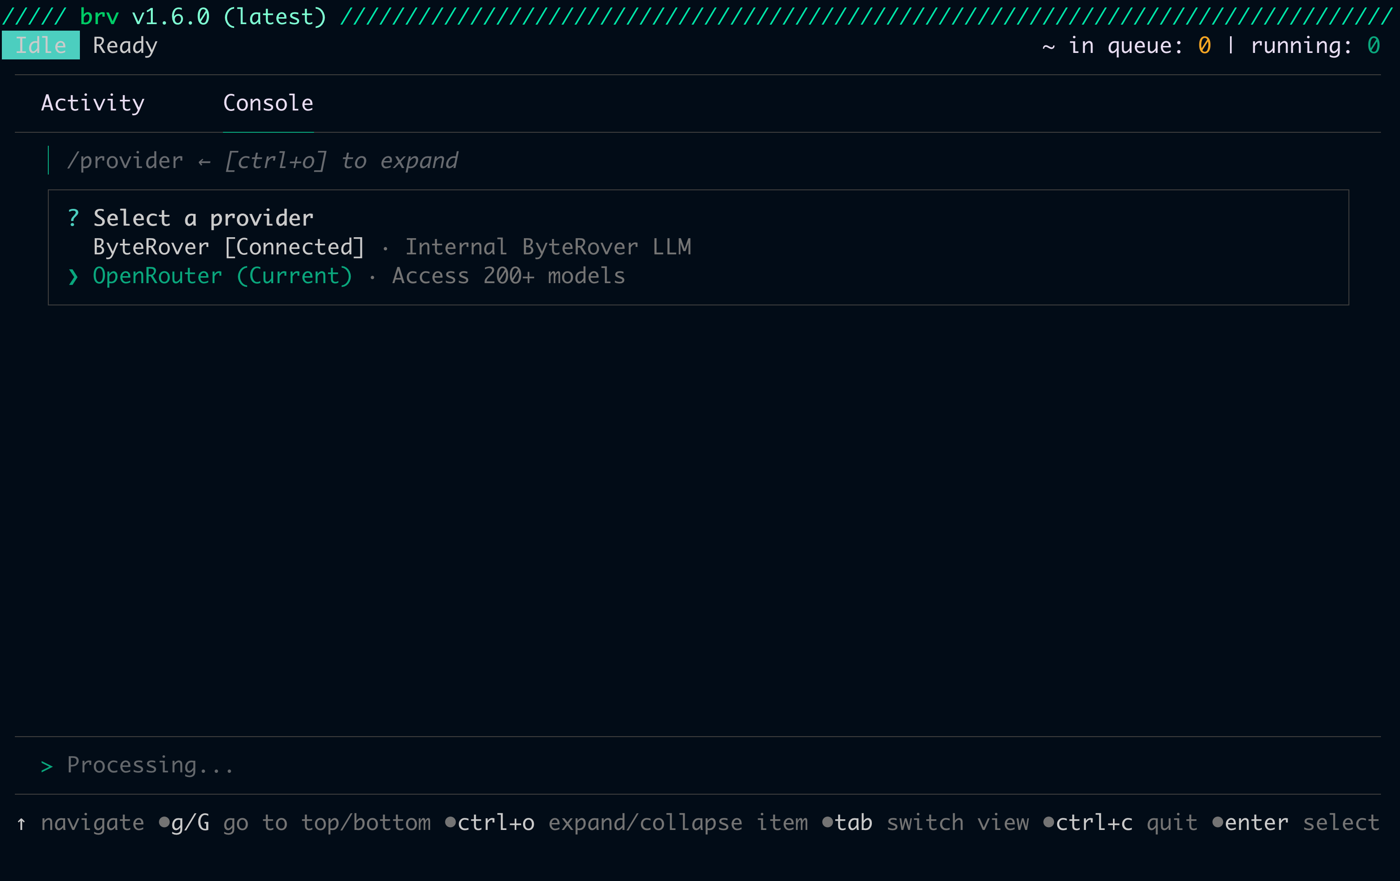Click the Ready status label

tap(125, 45)
